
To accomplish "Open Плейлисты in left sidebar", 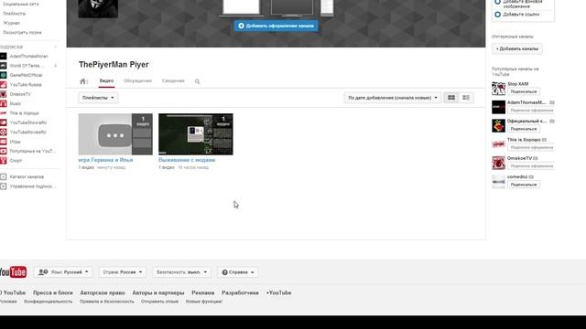I will [x=15, y=14].
